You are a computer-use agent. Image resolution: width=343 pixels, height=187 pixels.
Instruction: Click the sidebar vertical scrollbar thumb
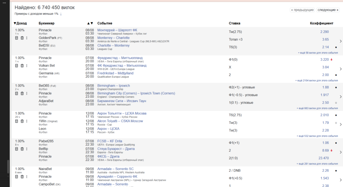(8, 167)
